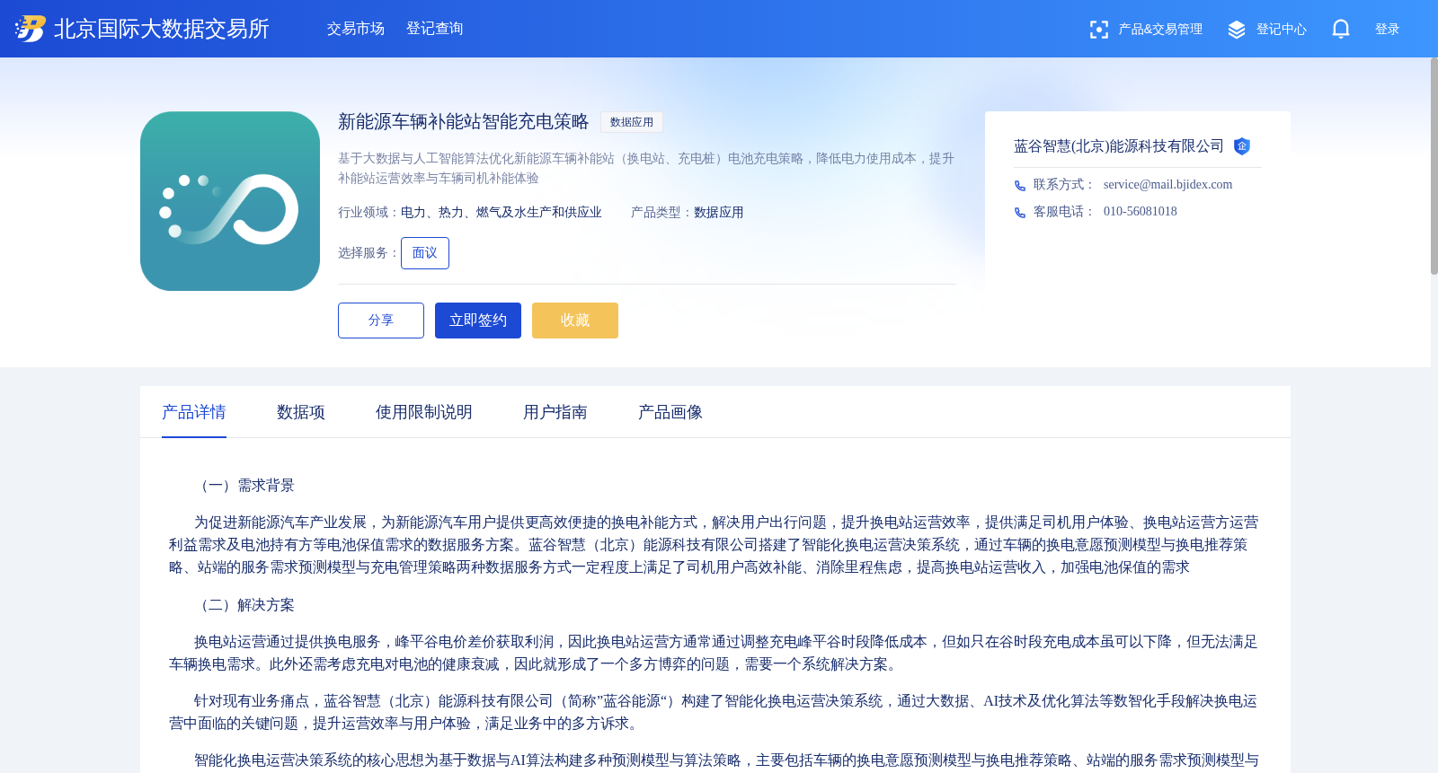Switch to the 数据项 tab
This screenshot has height=773, width=1438.
[301, 412]
